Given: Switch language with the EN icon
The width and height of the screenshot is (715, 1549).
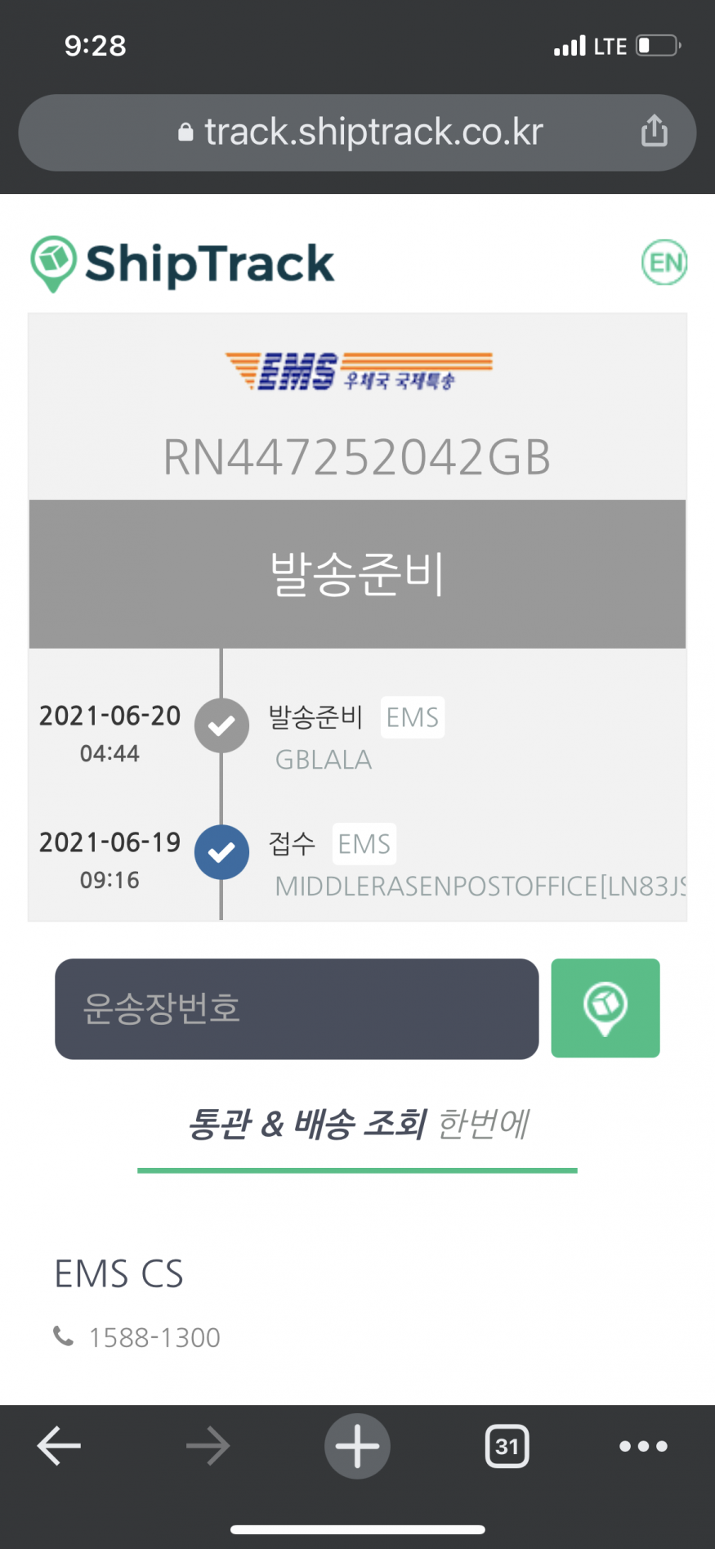Looking at the screenshot, I should (664, 263).
